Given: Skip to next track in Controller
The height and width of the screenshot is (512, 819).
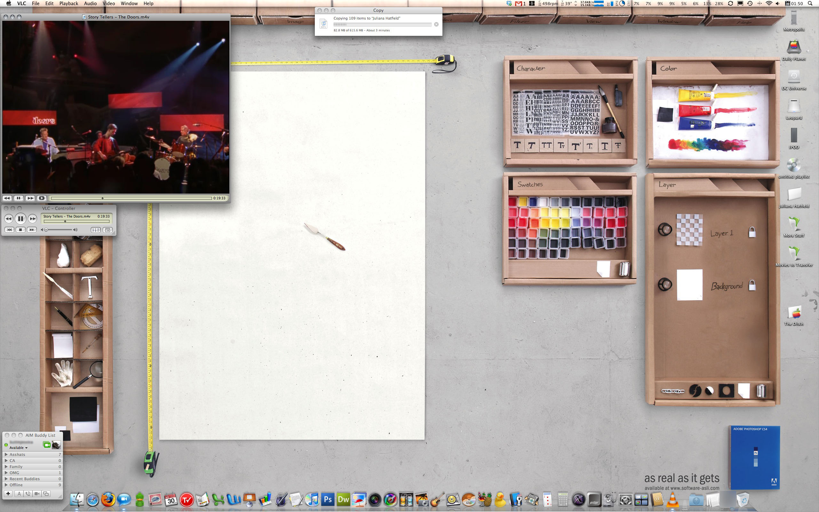Looking at the screenshot, I should pos(32,230).
